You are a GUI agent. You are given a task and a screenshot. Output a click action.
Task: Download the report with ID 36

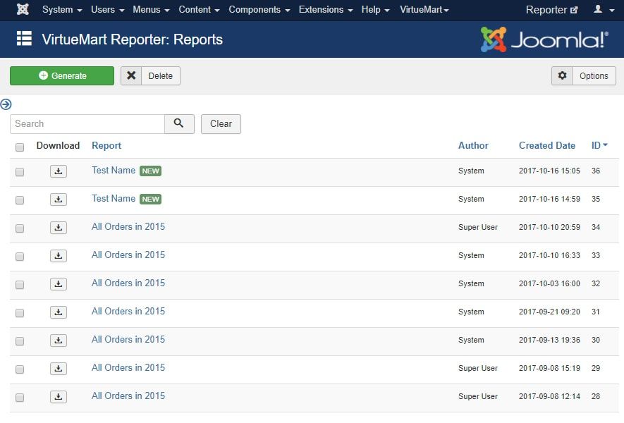59,171
